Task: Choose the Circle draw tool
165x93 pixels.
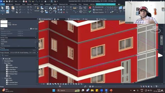Action: [115, 7]
